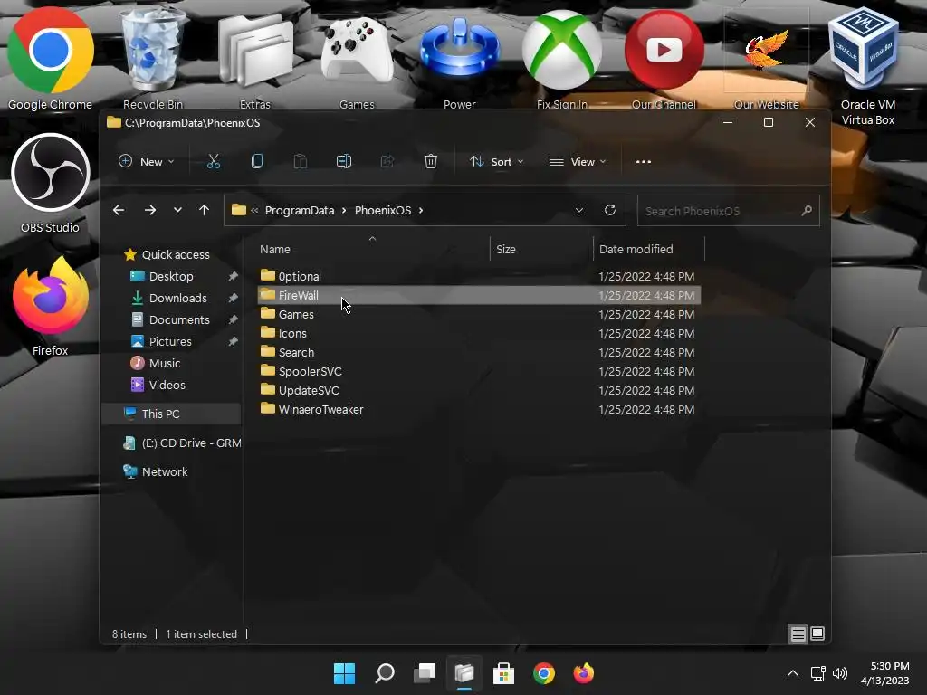Select Quick access in navigation pane

point(176,254)
